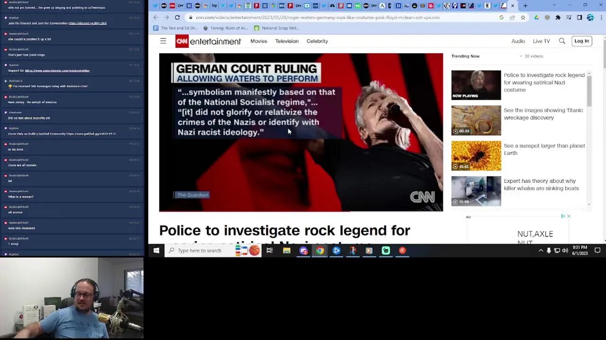Click the Windows search box

213,251
